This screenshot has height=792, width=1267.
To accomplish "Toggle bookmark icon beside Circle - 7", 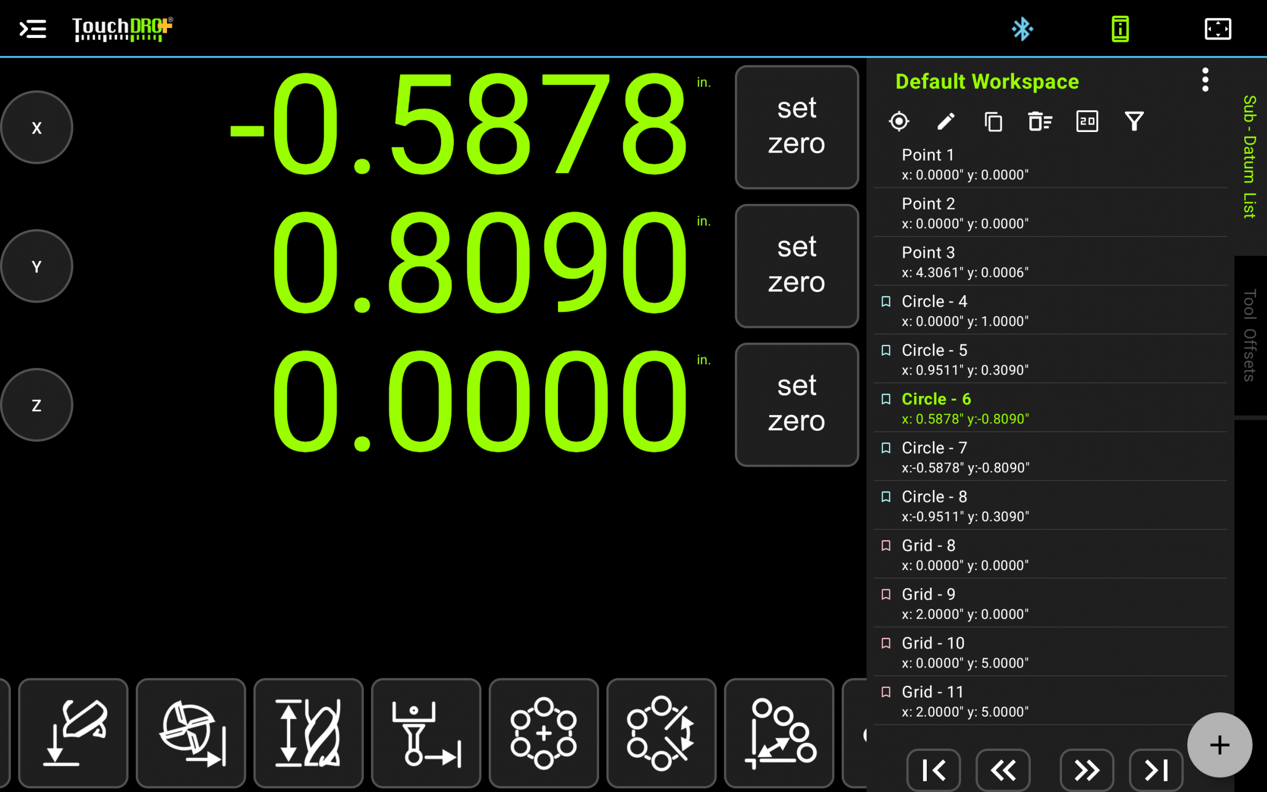I will [886, 448].
